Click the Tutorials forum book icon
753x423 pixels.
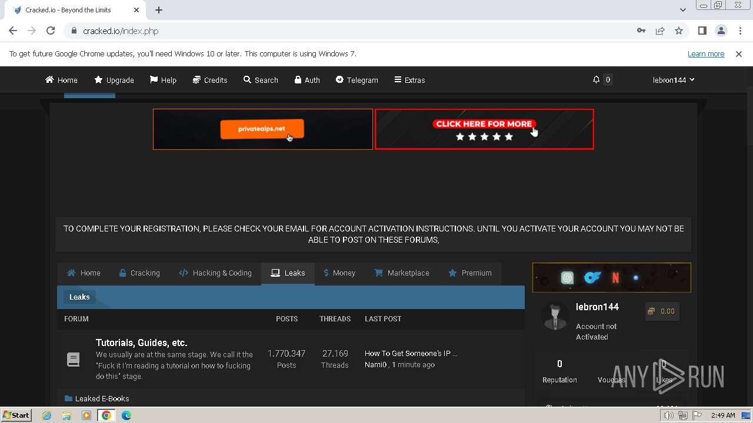click(x=73, y=360)
